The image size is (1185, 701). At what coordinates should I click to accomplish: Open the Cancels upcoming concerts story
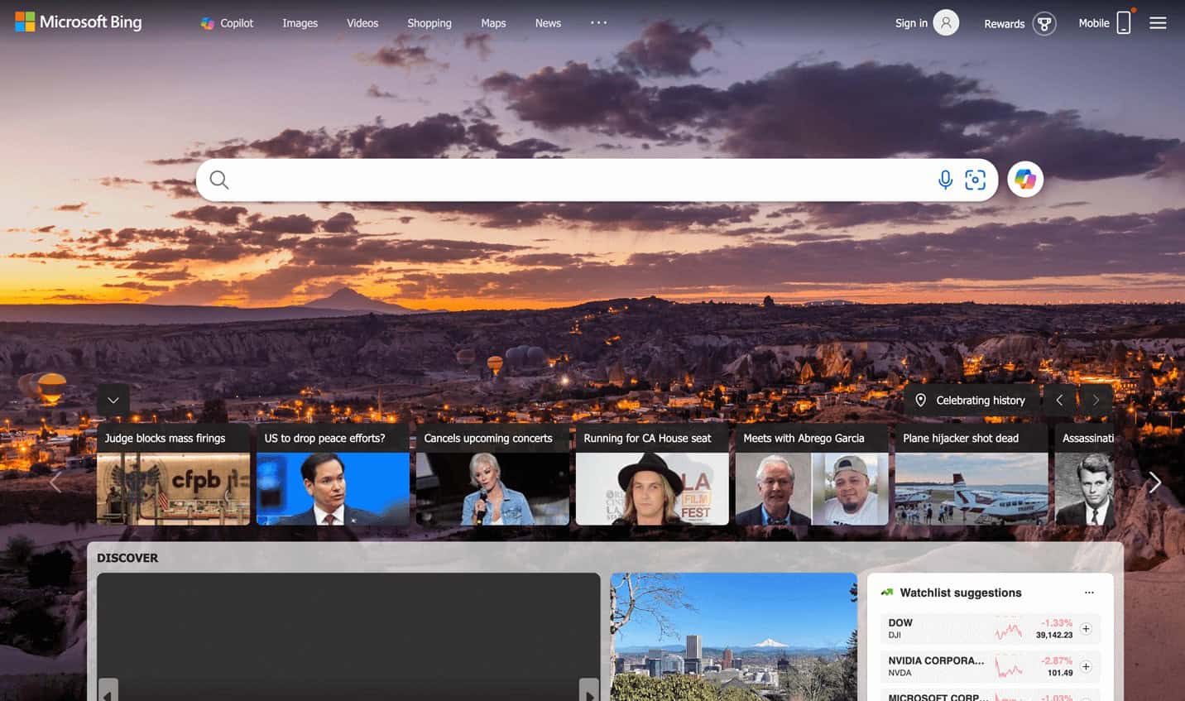(x=492, y=474)
